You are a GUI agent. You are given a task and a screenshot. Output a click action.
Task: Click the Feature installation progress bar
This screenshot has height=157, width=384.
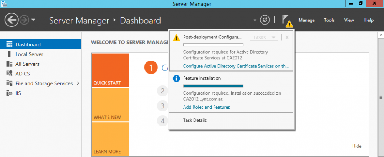click(x=213, y=86)
